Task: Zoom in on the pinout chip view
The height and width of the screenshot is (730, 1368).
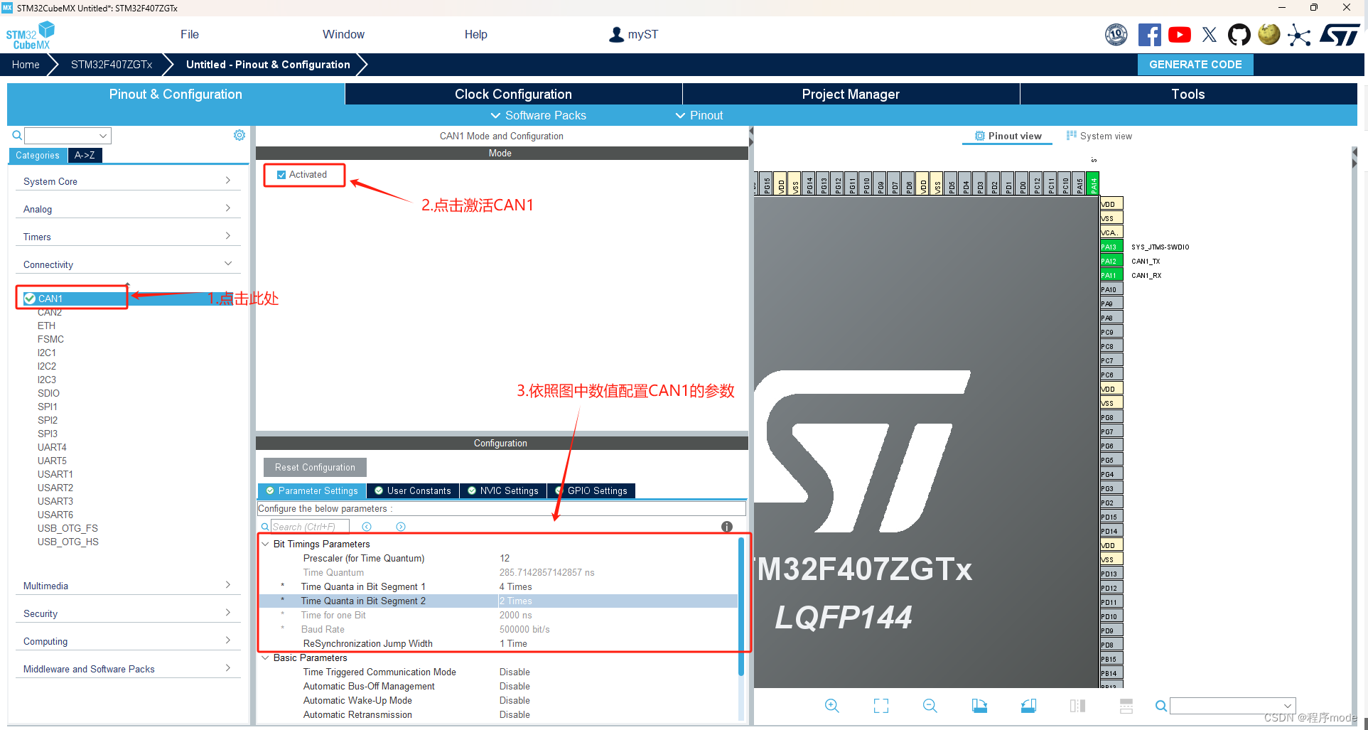Action: coord(831,706)
